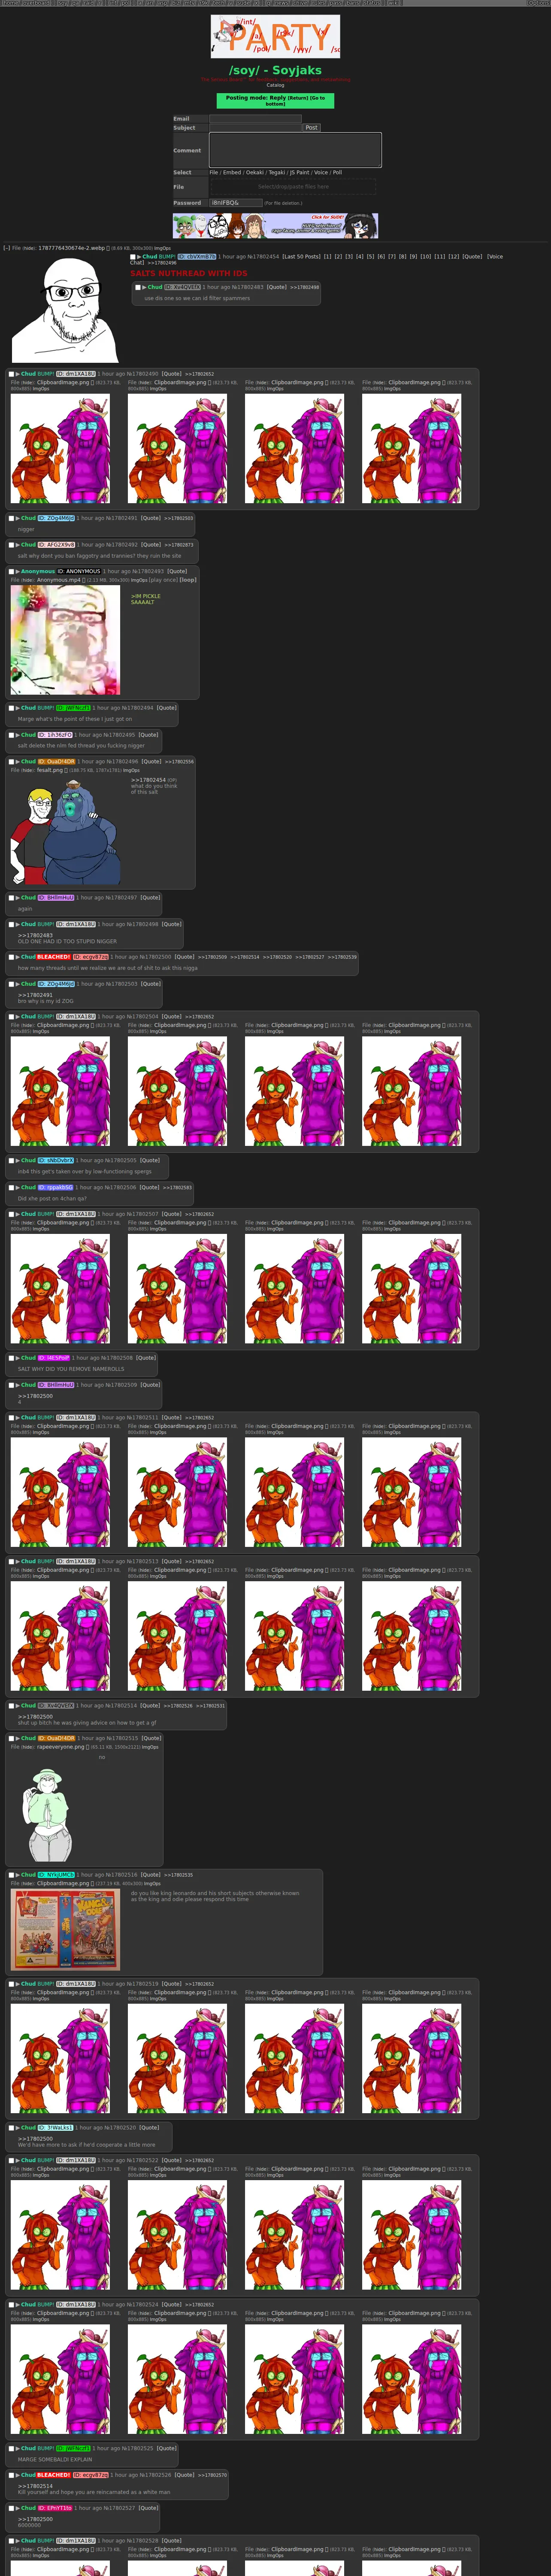Viewport: 551px width, 2576px height.
Task: Click the download icon beside Anonymous.mp4 filename
Action: coord(85,580)
